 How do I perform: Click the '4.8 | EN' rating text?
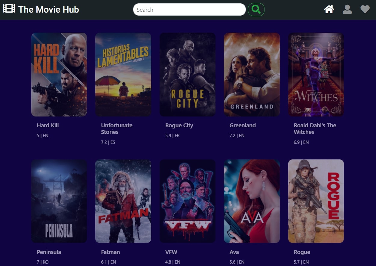(173, 262)
